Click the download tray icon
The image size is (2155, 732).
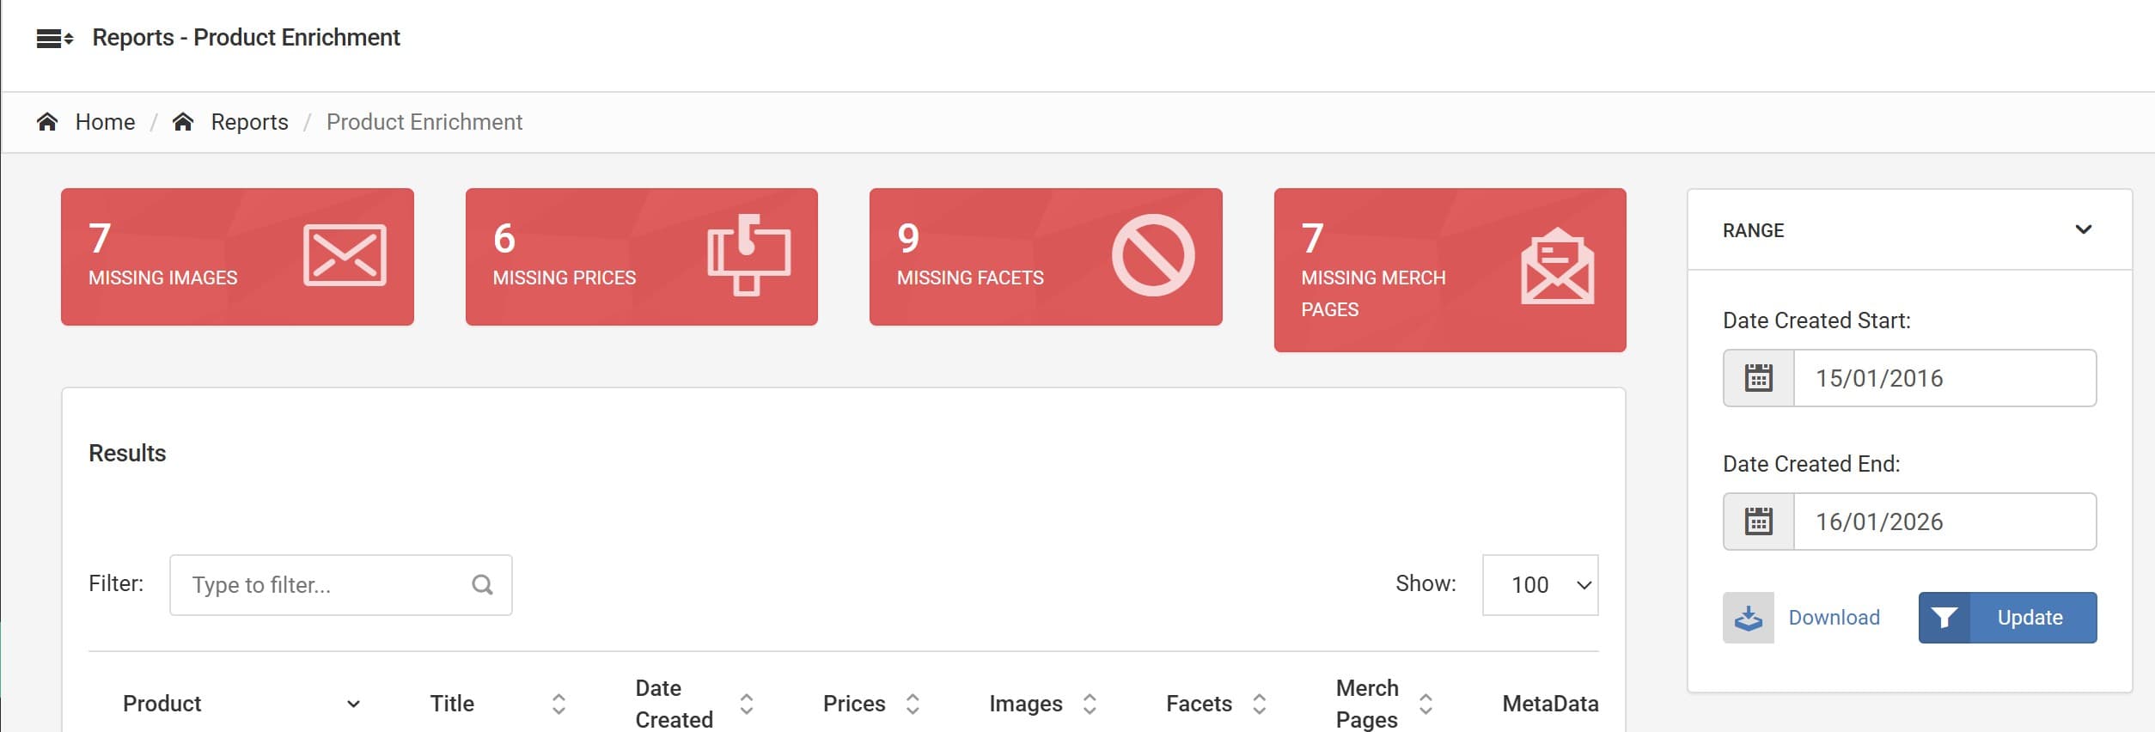click(1748, 618)
